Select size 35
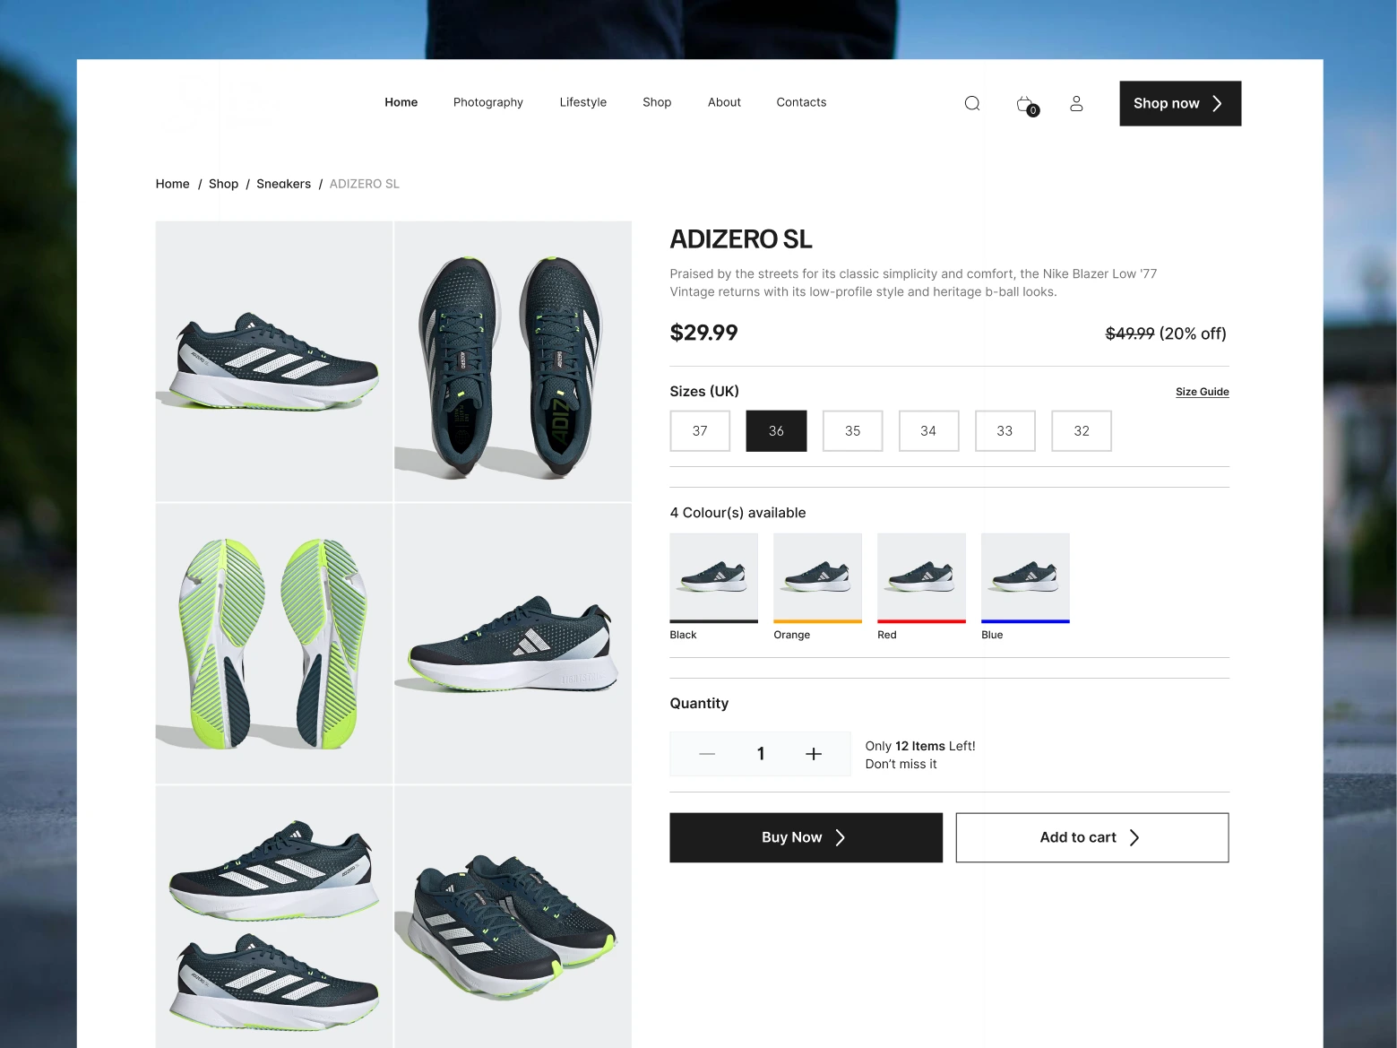 852,431
